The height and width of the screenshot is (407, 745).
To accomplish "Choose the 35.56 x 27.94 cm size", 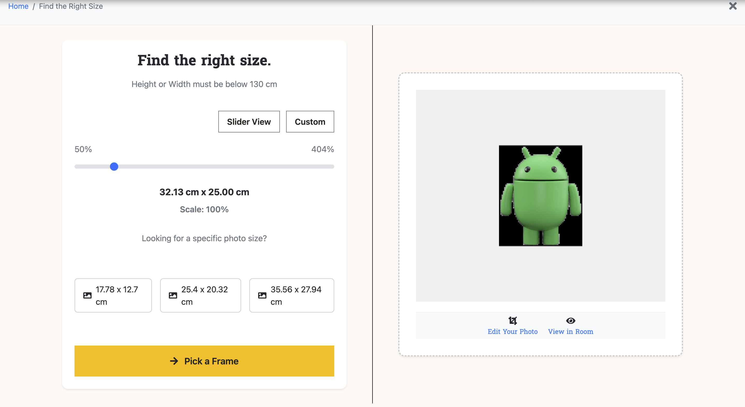I will coord(292,295).
